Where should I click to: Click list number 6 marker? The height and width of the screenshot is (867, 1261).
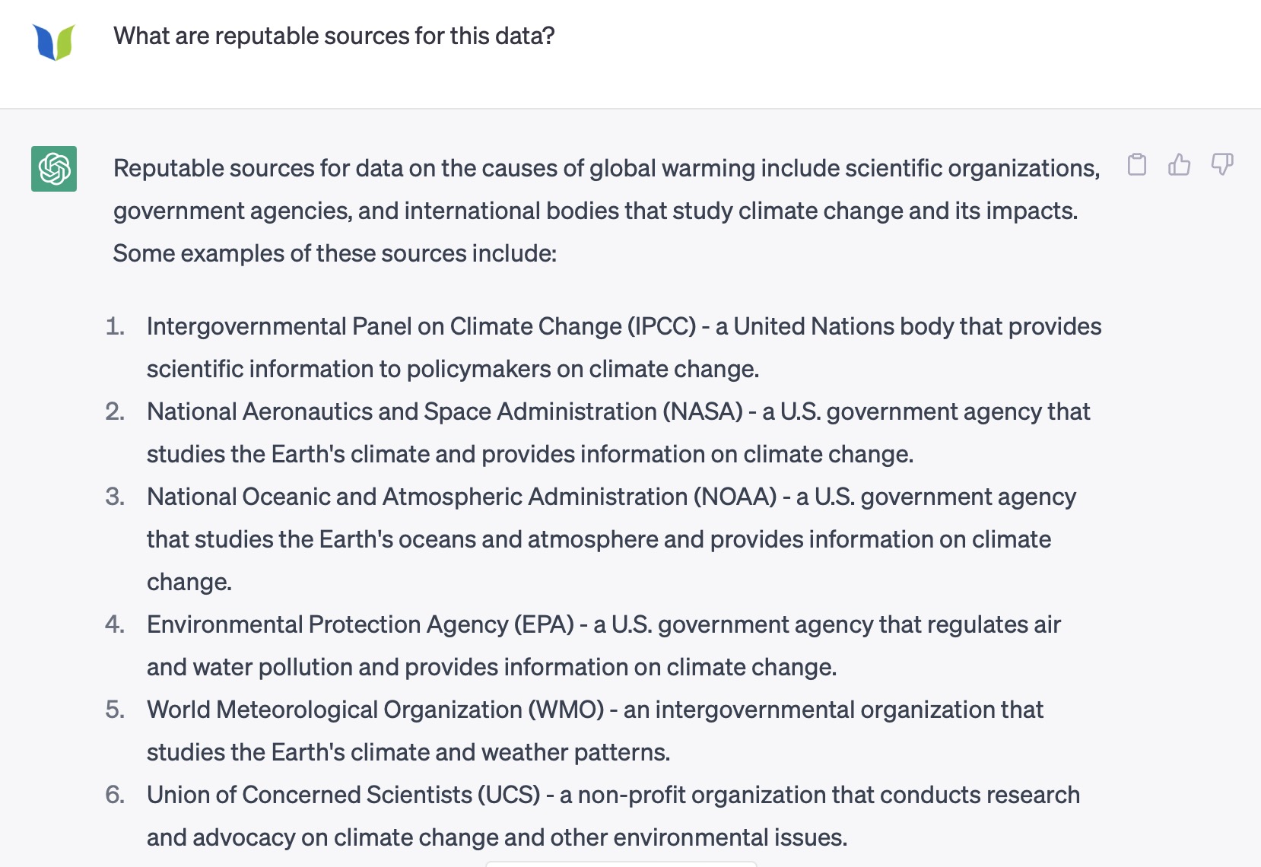(x=115, y=795)
